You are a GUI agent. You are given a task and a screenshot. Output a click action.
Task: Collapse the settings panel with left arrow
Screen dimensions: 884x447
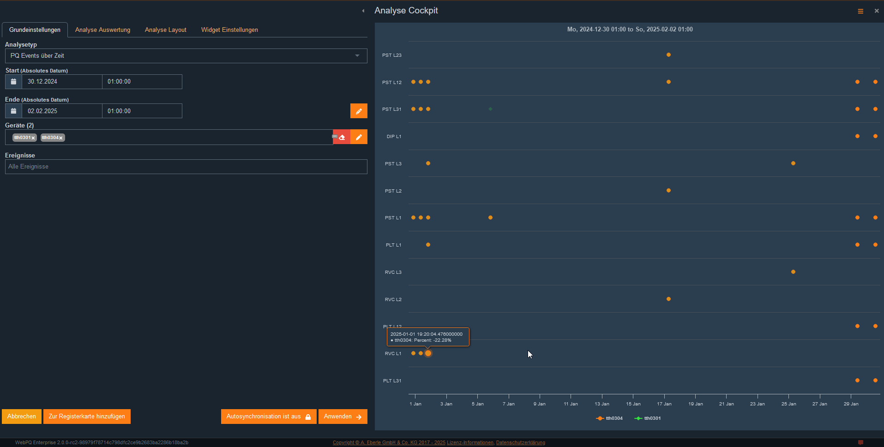363,11
